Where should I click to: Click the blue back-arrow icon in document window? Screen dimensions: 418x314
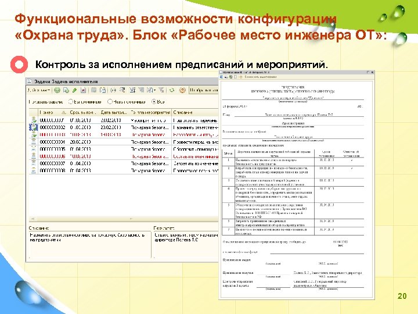[x=222, y=77]
